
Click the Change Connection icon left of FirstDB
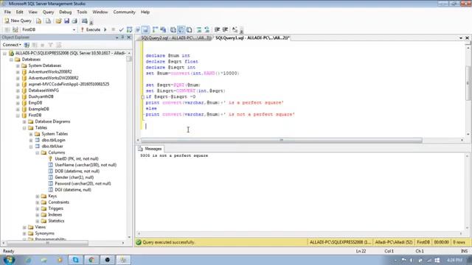click(15, 29)
